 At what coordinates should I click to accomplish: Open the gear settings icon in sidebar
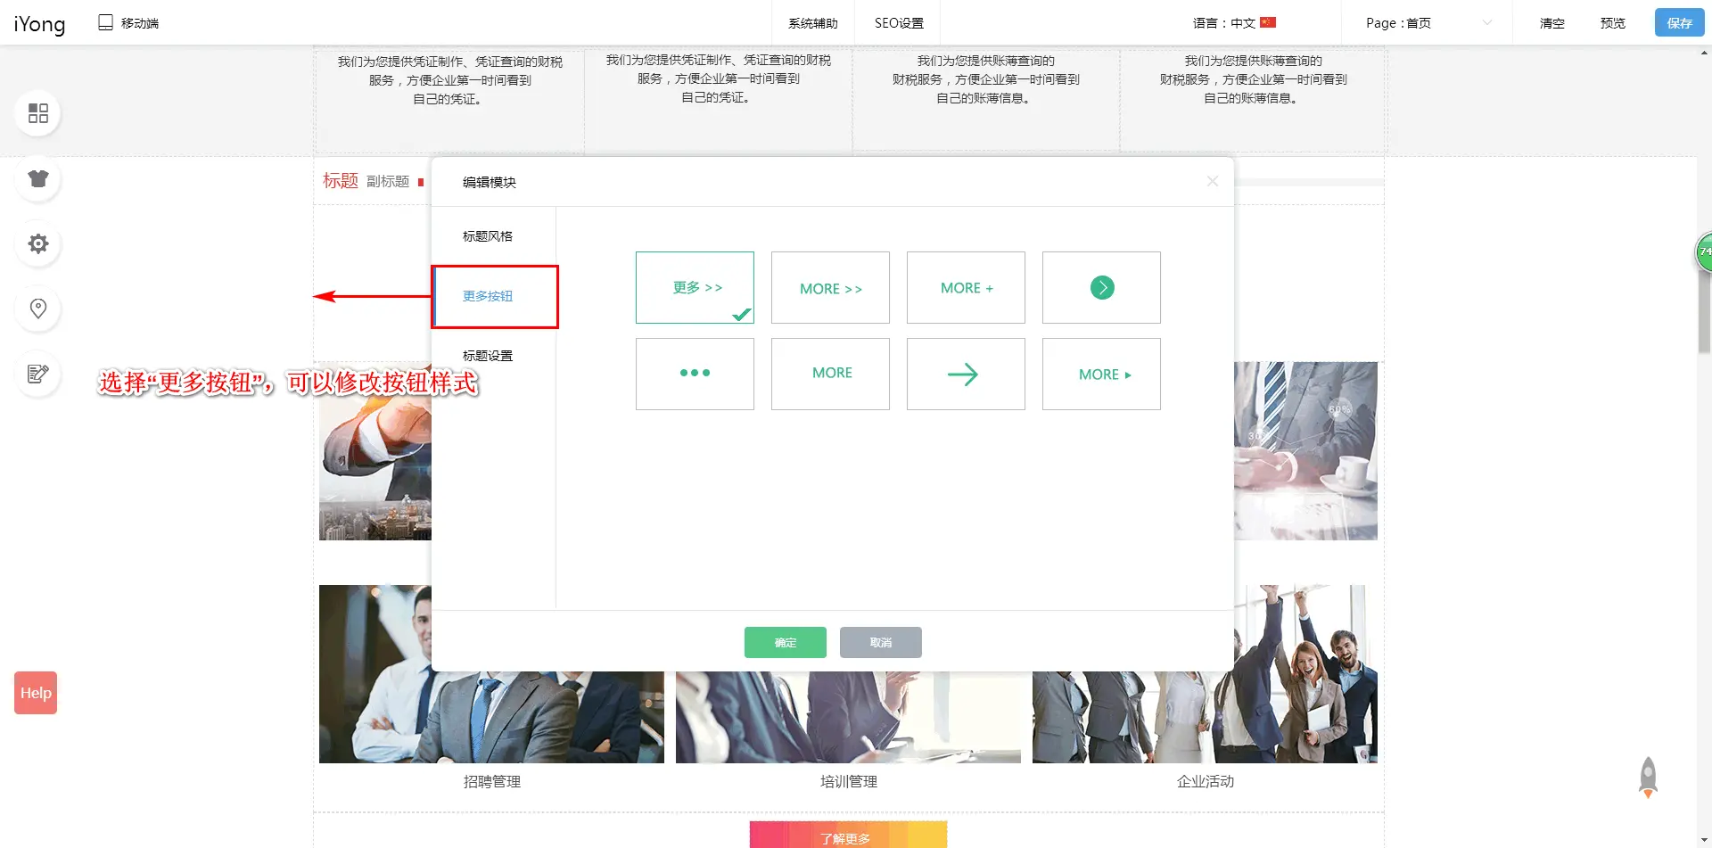37,244
